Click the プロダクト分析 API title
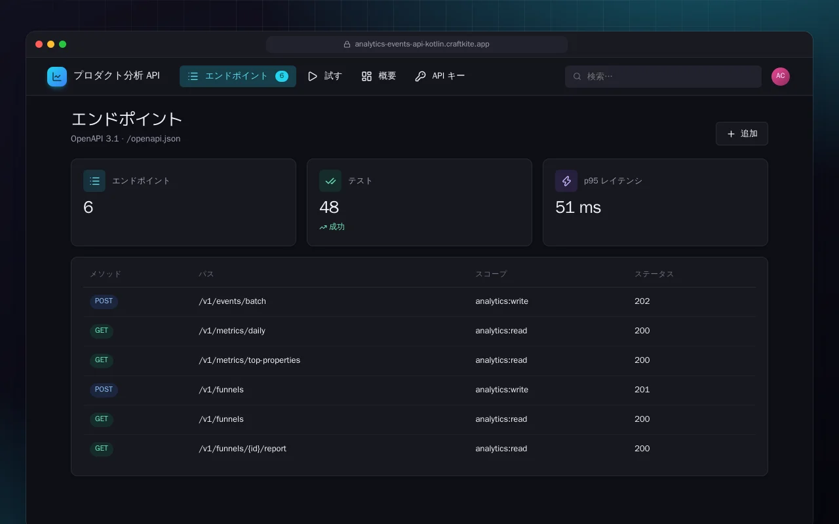Screen dimensions: 839x524 pos(117,76)
